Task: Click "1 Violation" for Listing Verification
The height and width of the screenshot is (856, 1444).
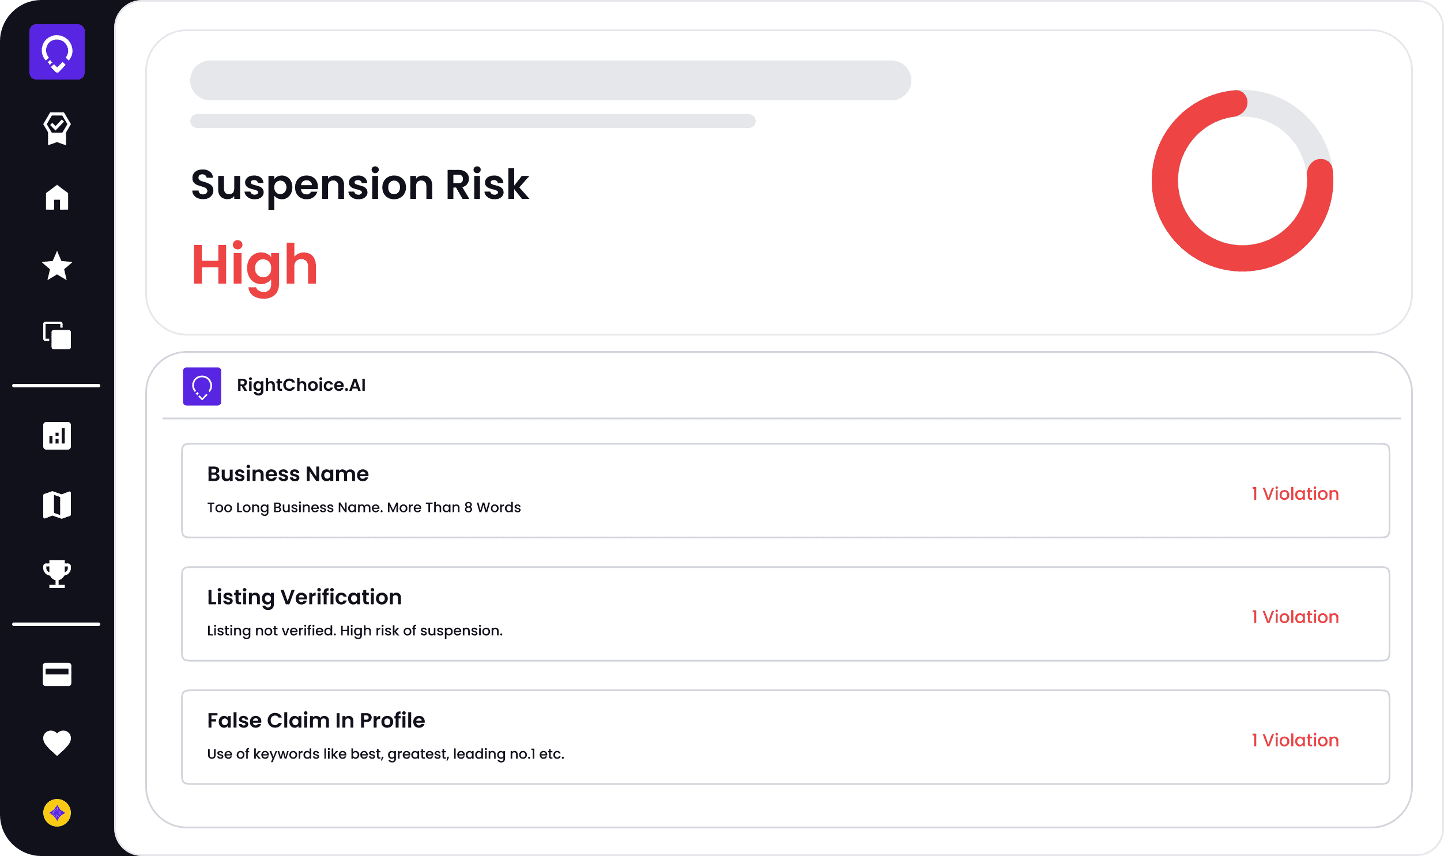Action: (1295, 617)
